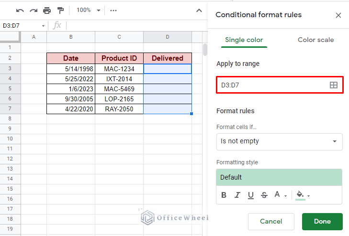Open the fill color bucket picker

(x=303, y=195)
